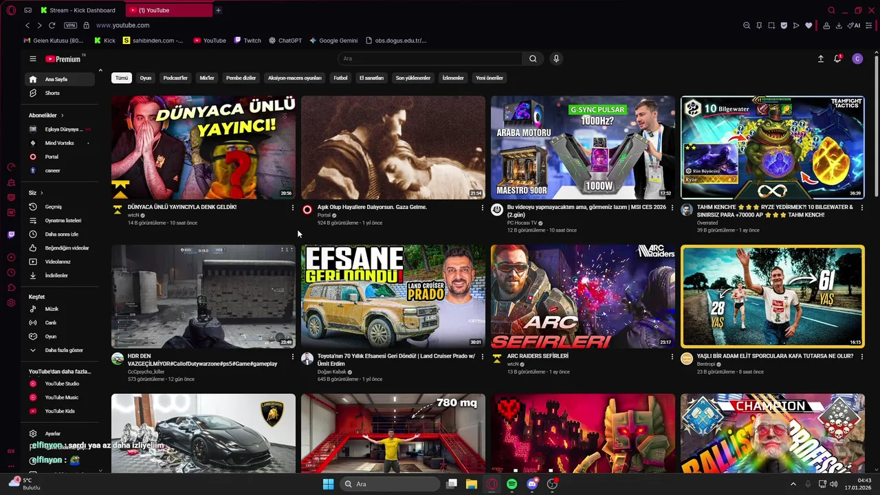
Task: Open options menu for ARC RAIDERS SEFİRLERİ video
Action: coord(672,357)
